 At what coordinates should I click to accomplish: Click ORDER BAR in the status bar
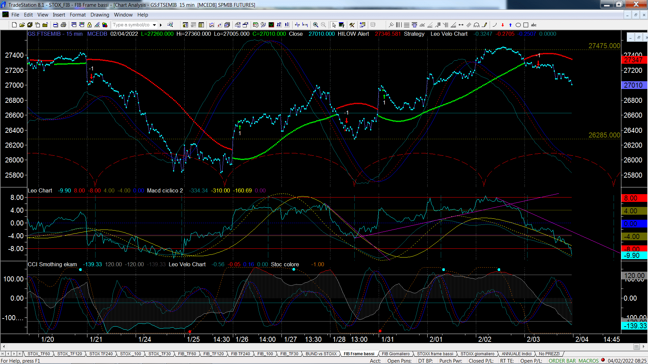[562, 361]
